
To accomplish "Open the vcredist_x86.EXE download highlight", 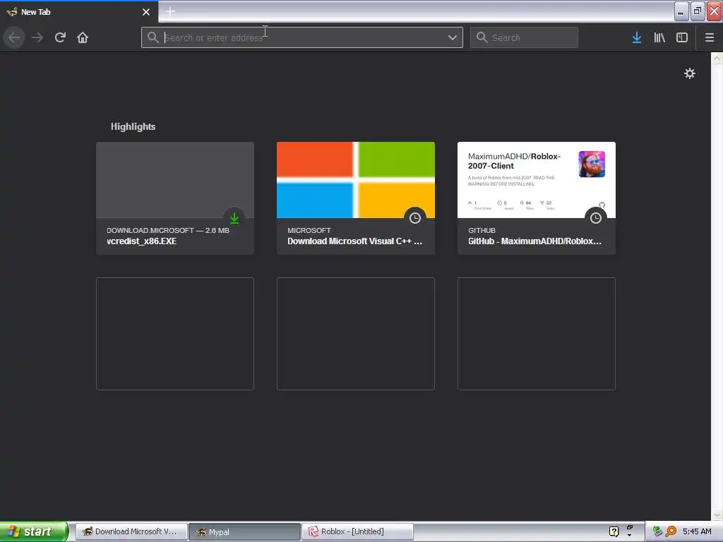I will (175, 198).
